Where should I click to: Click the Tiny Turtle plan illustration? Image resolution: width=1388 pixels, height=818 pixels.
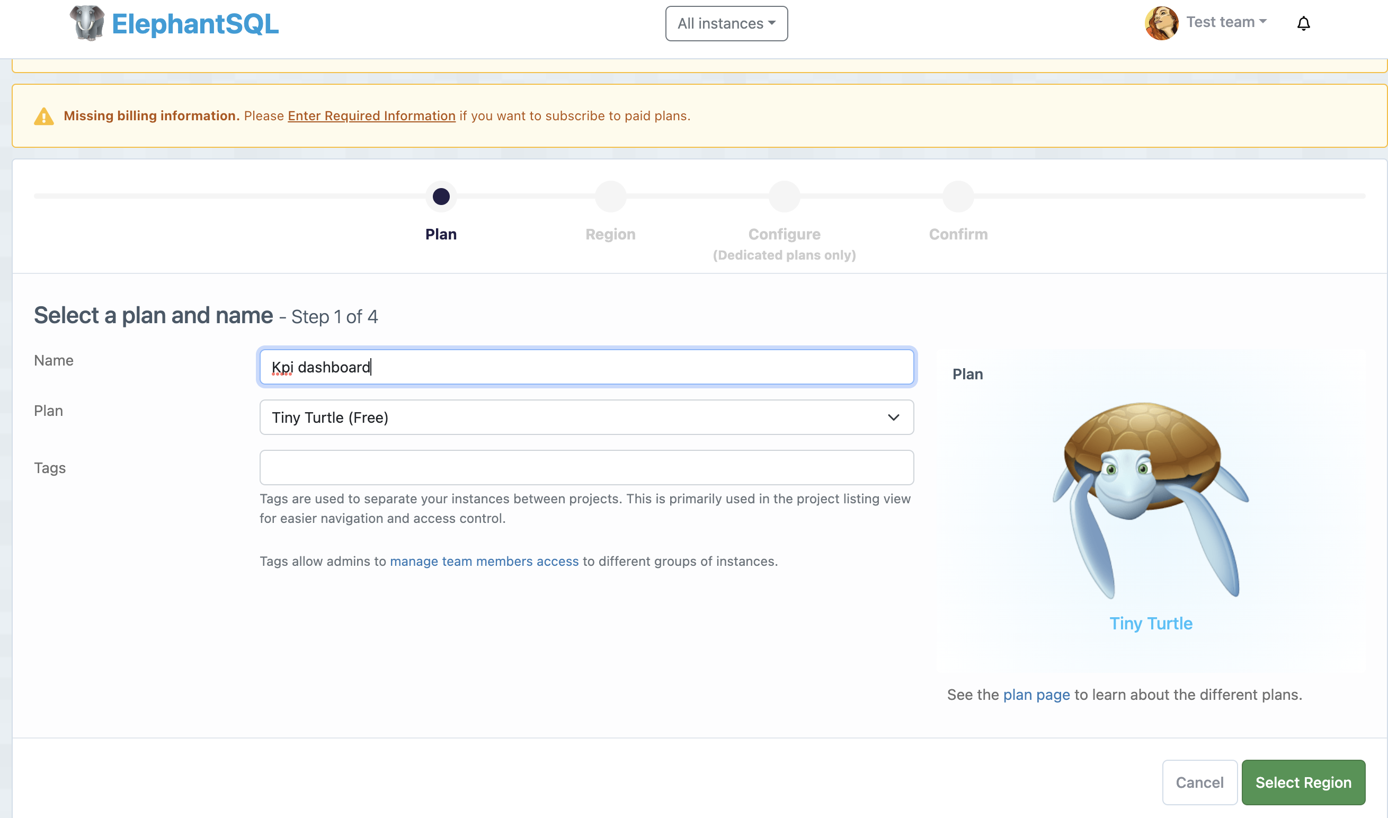coord(1150,500)
